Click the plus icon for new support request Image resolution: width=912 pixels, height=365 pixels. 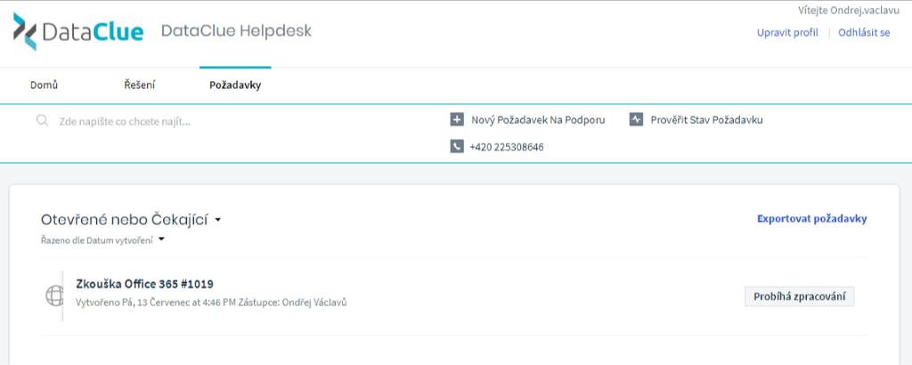457,120
